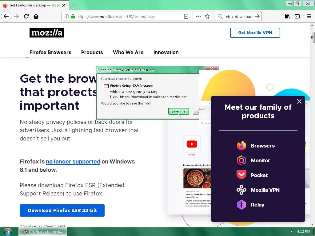Open the Windows Start orb
Image resolution: width=315 pixels, height=236 pixels.
[7, 232]
